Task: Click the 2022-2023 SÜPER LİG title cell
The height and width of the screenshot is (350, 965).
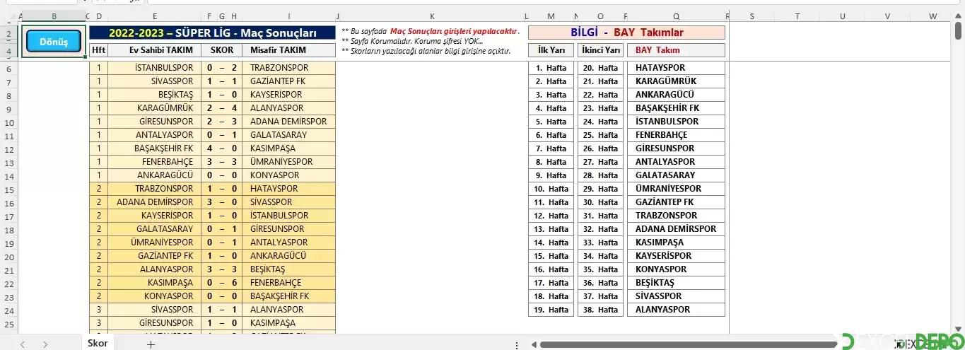Action: coord(212,33)
